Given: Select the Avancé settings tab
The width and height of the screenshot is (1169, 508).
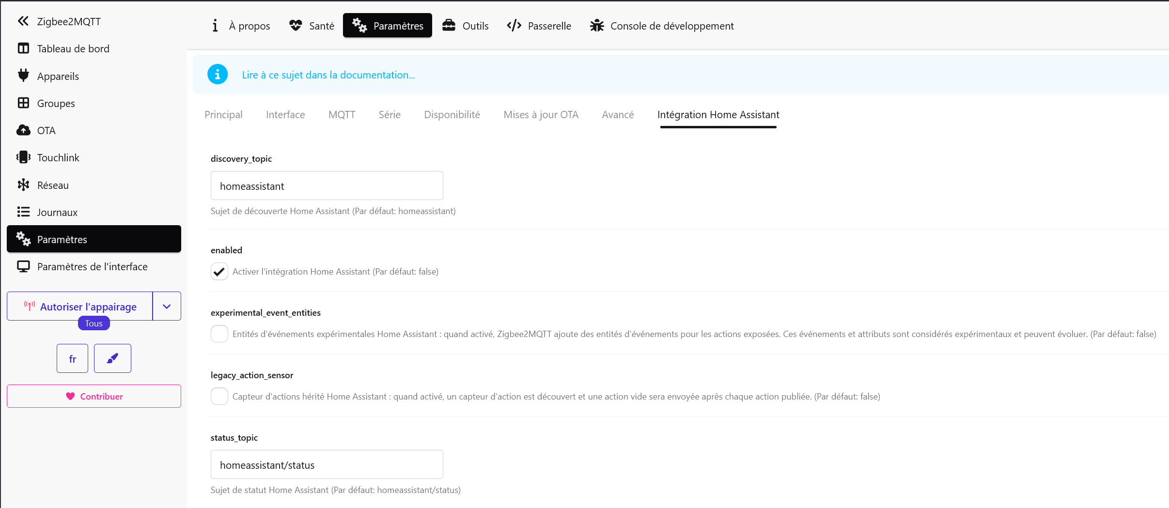Looking at the screenshot, I should tap(618, 115).
